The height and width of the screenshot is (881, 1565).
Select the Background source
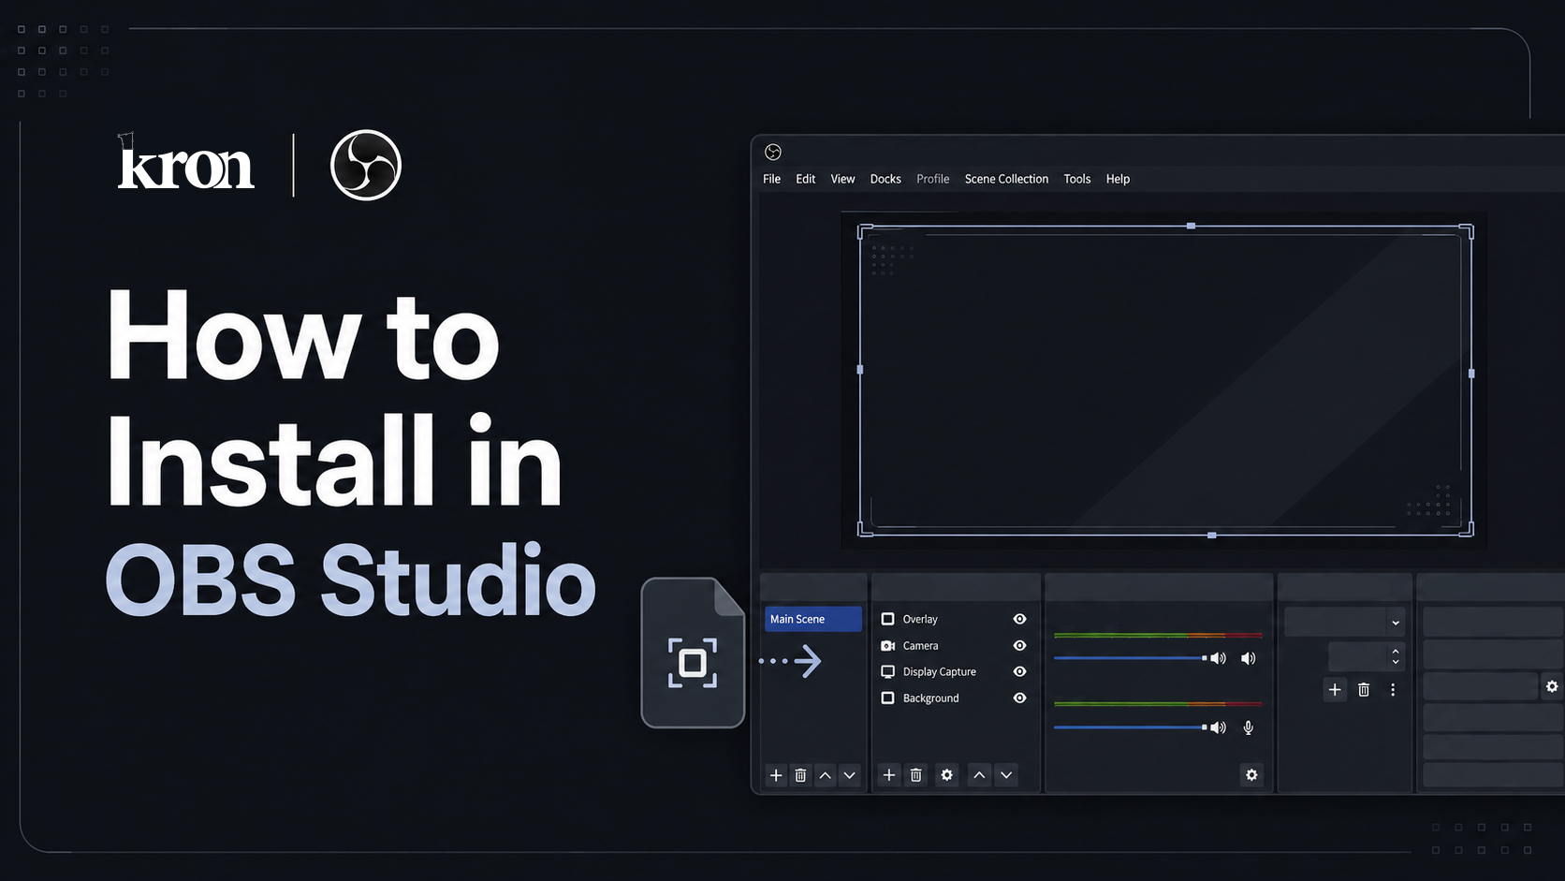click(930, 698)
